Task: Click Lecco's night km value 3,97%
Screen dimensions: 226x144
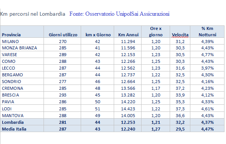Action: tap(207, 68)
